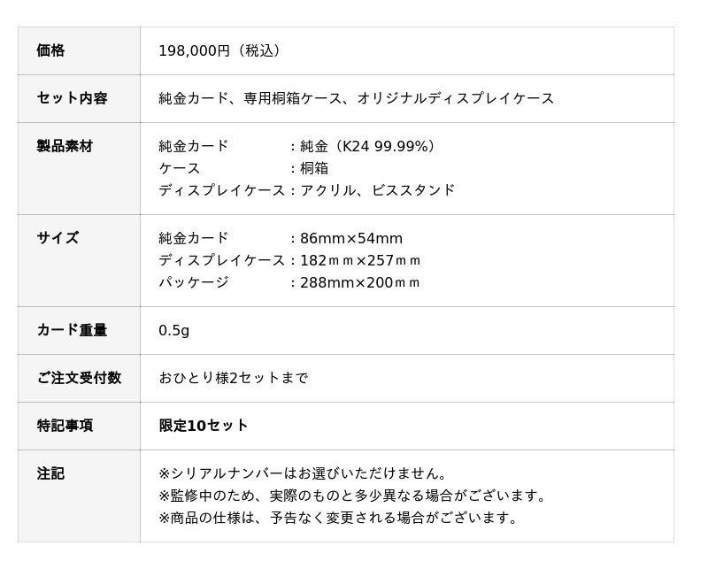Select the おひとり様2セットまで text

pos(234,378)
